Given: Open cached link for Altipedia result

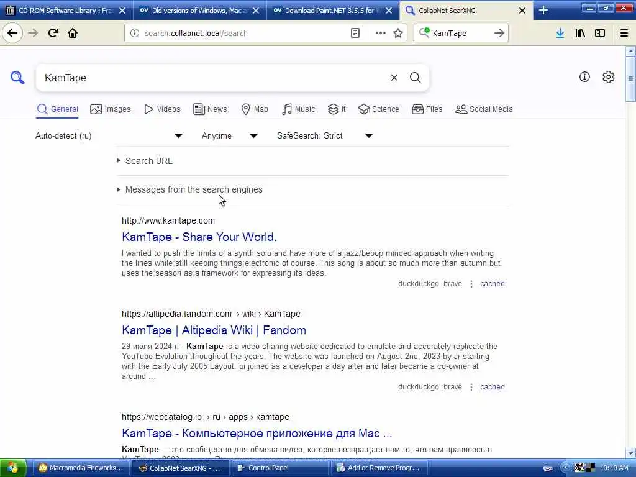Looking at the screenshot, I should tap(493, 387).
